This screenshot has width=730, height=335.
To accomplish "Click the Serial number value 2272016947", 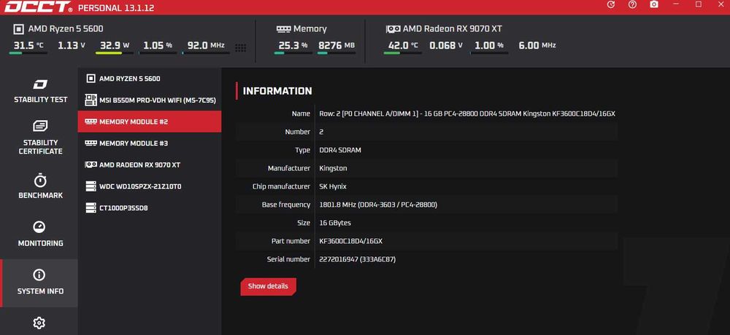I will 358,259.
